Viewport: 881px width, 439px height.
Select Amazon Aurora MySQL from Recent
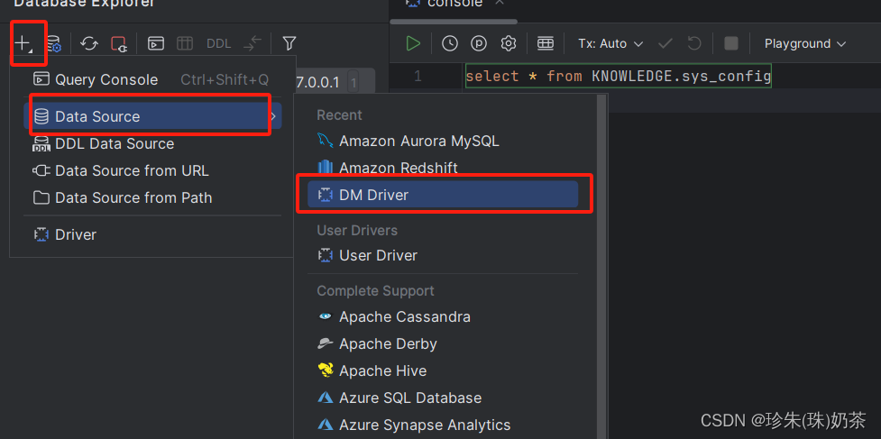coord(443,141)
